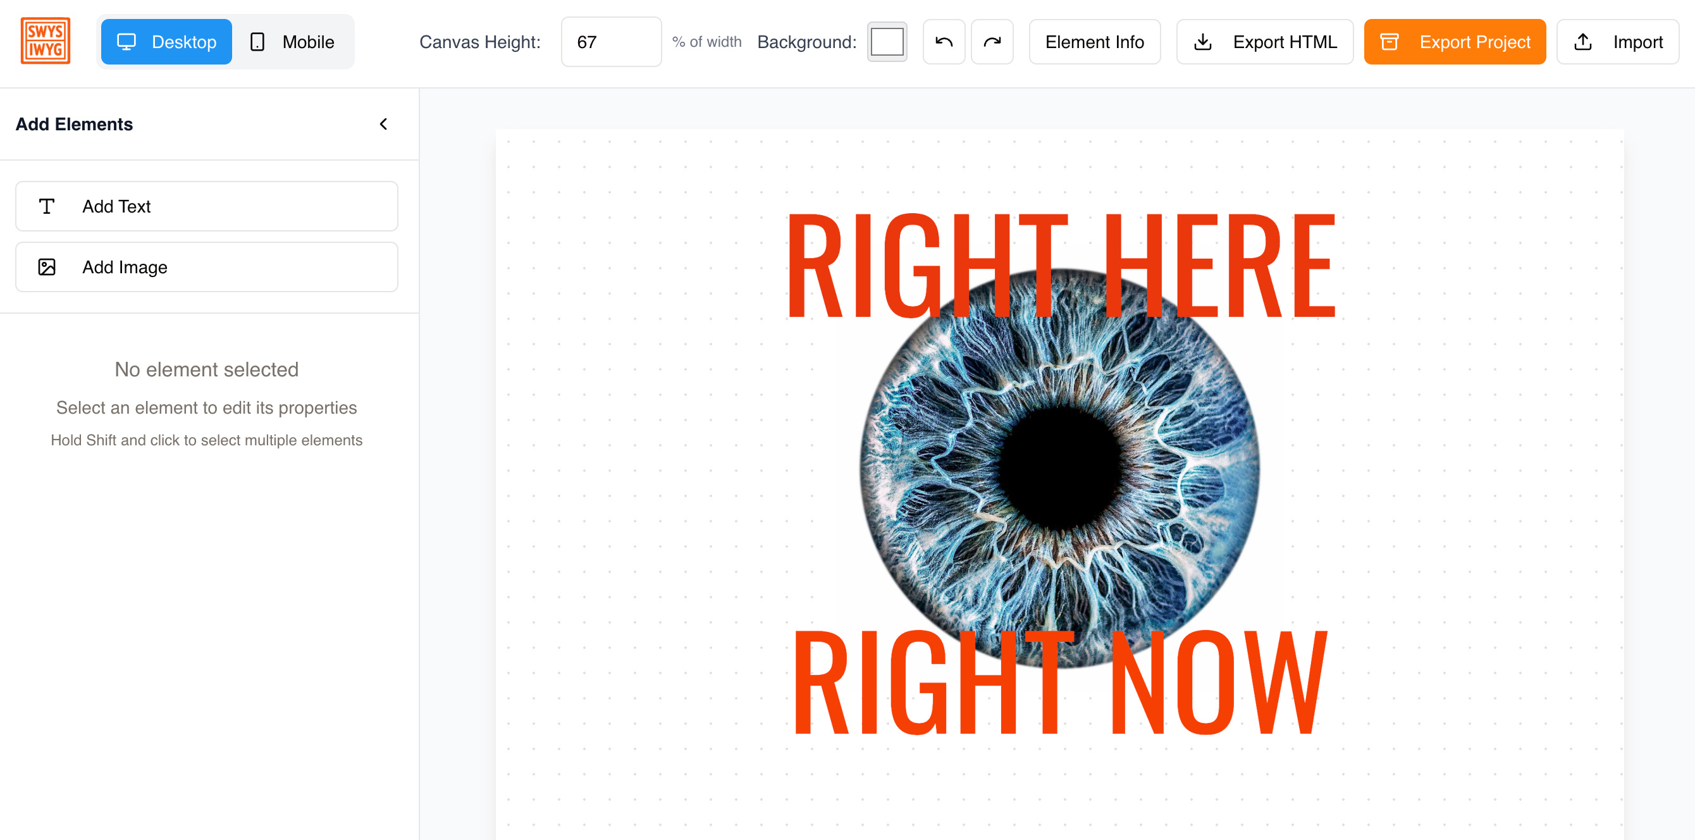Collapse the Add Elements sidebar
This screenshot has width=1695, height=840.
(x=384, y=124)
